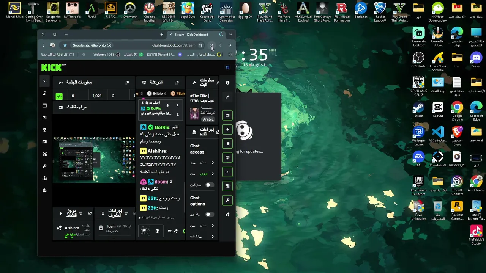Click the 1,021 session stat
The height and width of the screenshot is (273, 486).
(97, 96)
